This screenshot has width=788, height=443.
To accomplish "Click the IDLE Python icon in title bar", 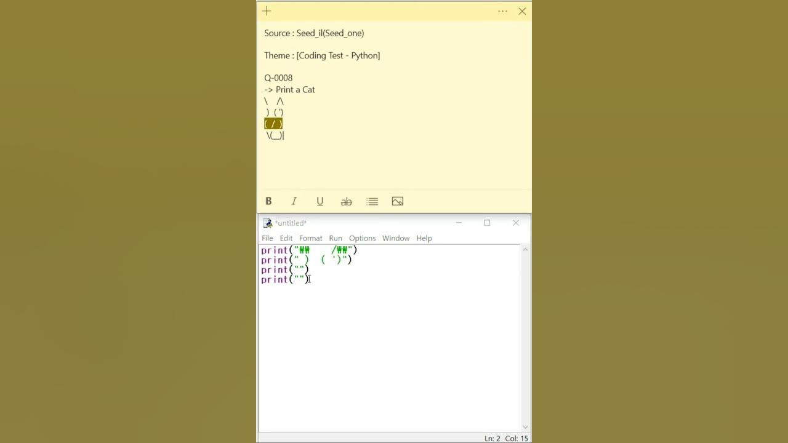I will point(267,223).
